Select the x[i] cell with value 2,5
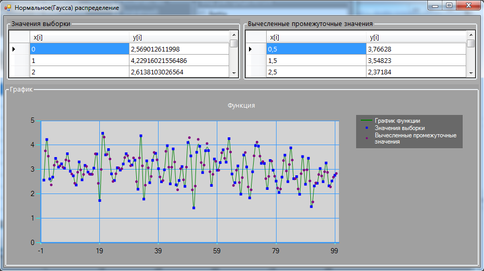This screenshot has height=271, width=484. [316, 72]
